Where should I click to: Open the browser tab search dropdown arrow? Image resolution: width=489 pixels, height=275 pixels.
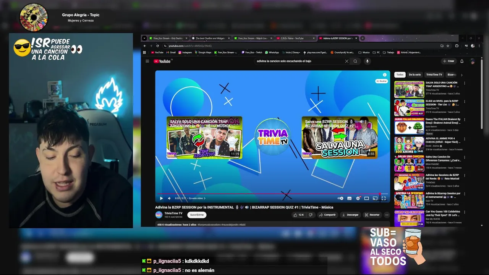[144, 38]
